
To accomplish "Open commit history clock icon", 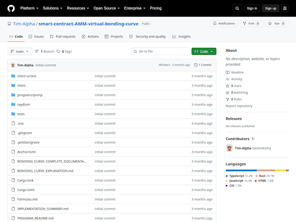I will tap(196, 65).
